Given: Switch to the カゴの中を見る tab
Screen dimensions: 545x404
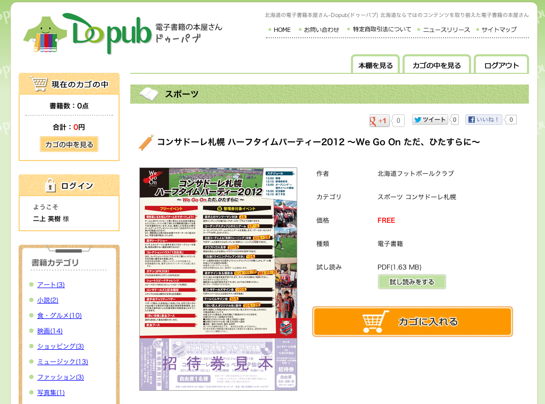Looking at the screenshot, I should pos(437,65).
